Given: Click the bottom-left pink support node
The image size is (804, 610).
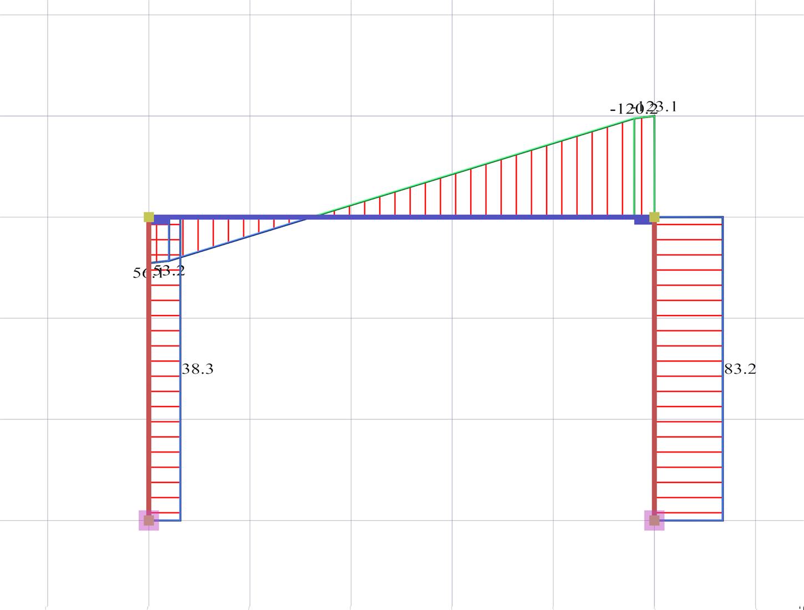Looking at the screenshot, I should pyautogui.click(x=149, y=520).
